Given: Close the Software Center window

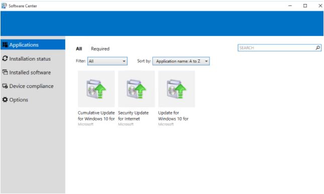Looking at the screenshot, I should click(x=320, y=6).
